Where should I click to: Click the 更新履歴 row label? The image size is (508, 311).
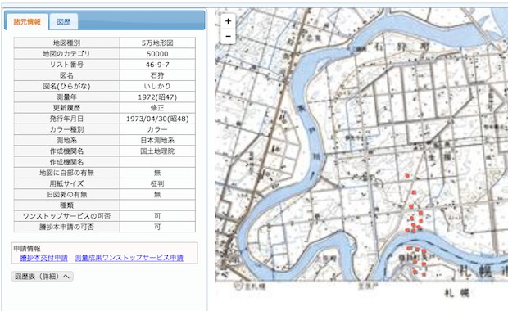66,108
